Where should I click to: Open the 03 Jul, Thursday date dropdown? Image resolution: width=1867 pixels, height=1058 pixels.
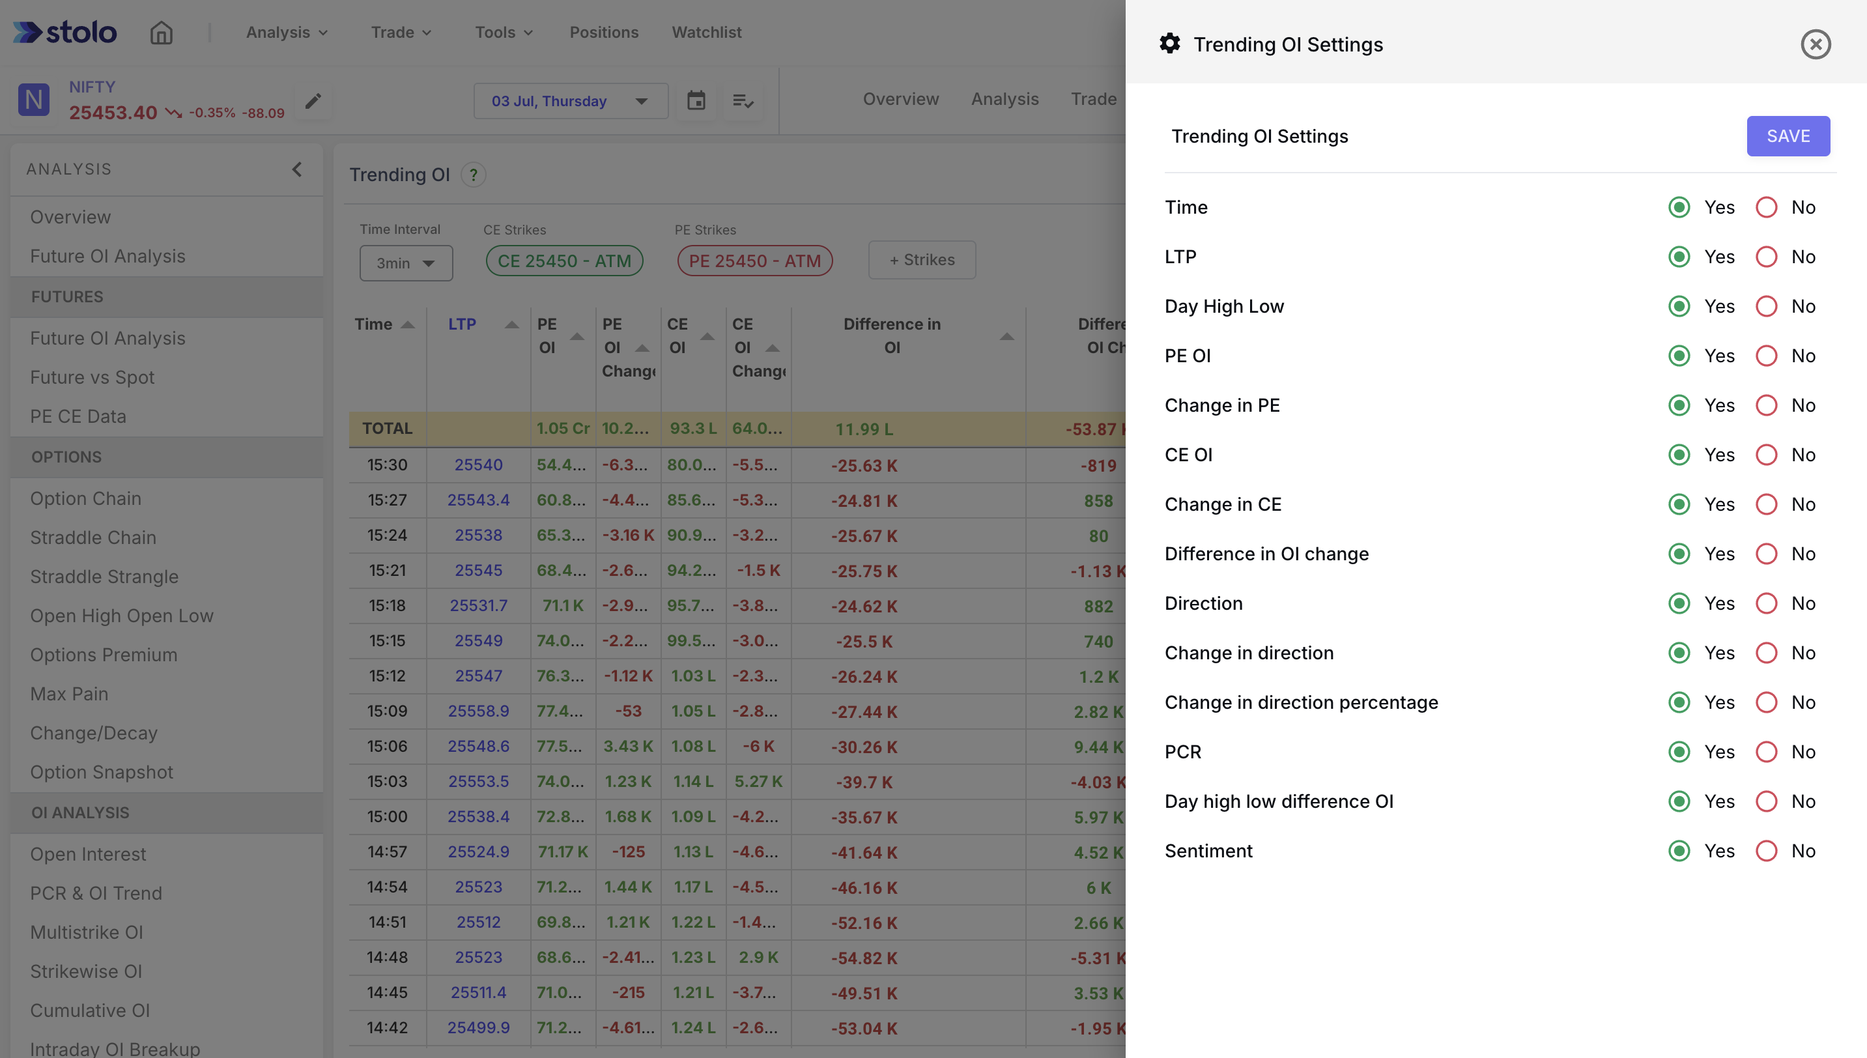click(570, 100)
